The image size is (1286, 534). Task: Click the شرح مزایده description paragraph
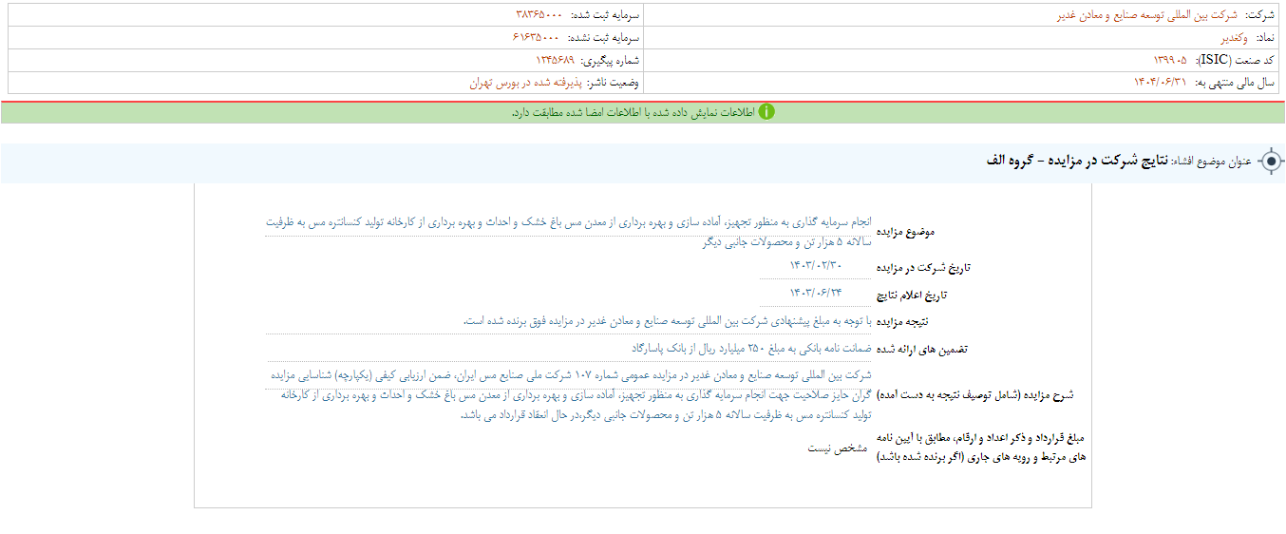pos(568,395)
